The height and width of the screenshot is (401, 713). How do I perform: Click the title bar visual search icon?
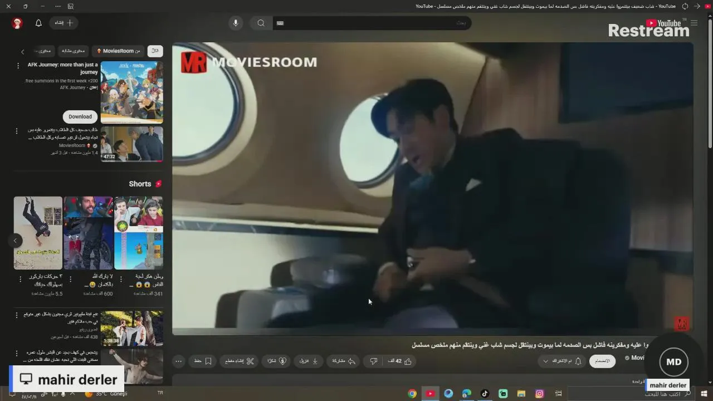point(71,6)
